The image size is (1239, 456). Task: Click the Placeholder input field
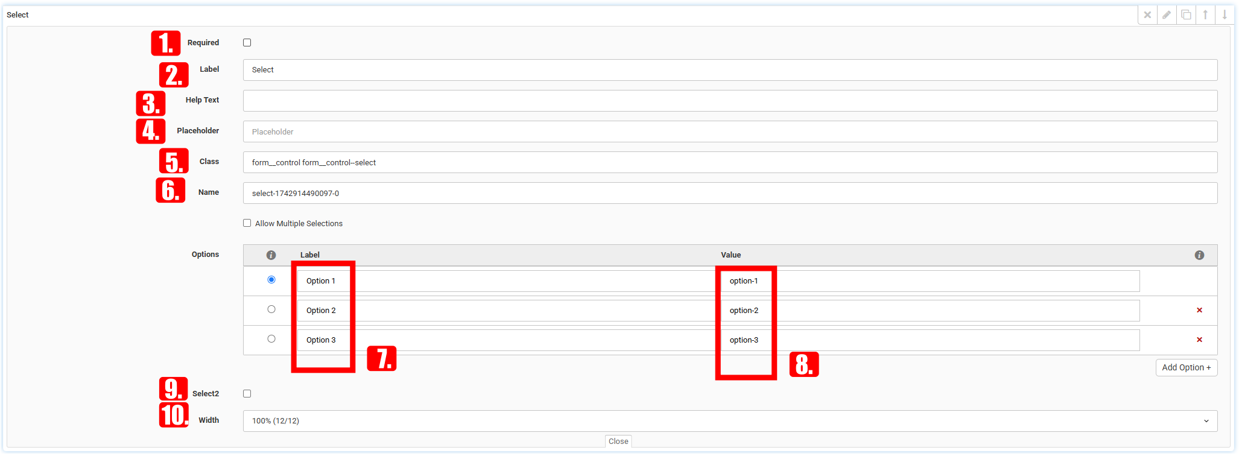point(730,131)
